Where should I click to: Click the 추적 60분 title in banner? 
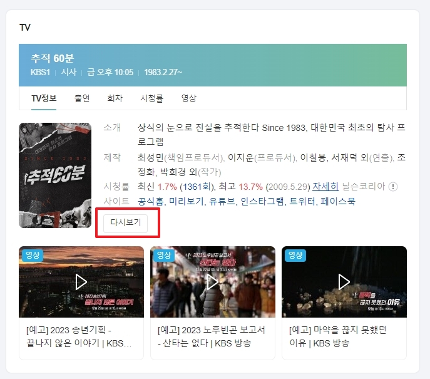pos(52,58)
